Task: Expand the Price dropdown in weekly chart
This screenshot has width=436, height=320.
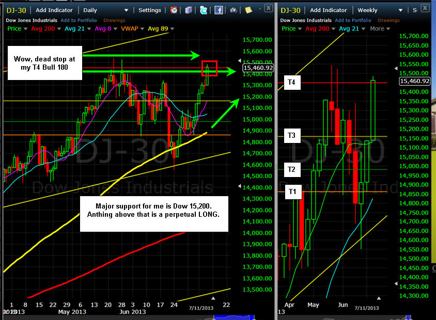Action: coord(300,29)
